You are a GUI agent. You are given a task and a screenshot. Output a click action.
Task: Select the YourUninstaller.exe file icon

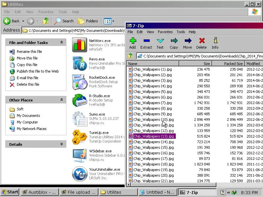click(80, 174)
